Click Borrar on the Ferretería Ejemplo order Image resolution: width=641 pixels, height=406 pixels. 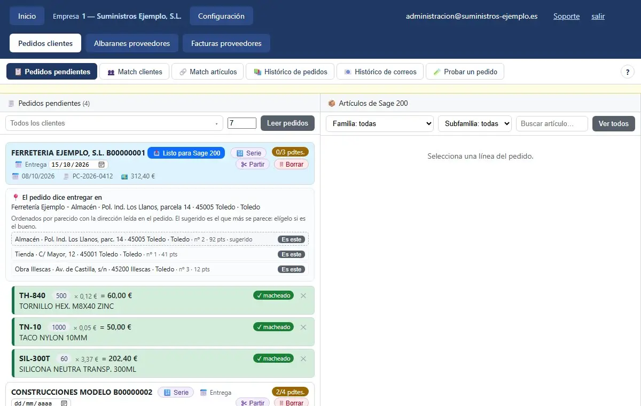pos(291,164)
